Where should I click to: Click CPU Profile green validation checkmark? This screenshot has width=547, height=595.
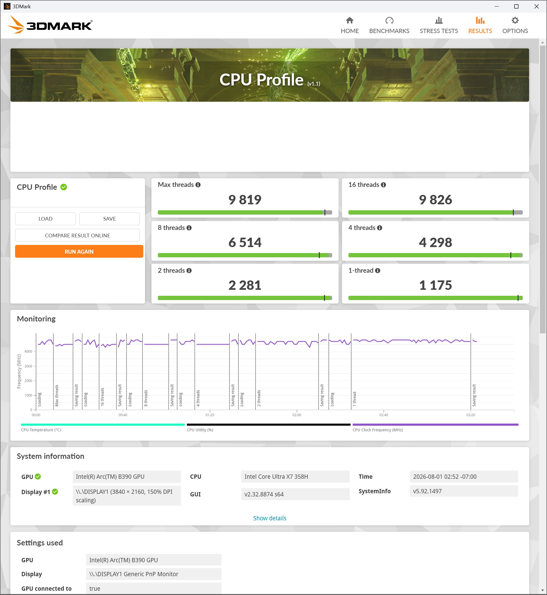pyautogui.click(x=64, y=187)
